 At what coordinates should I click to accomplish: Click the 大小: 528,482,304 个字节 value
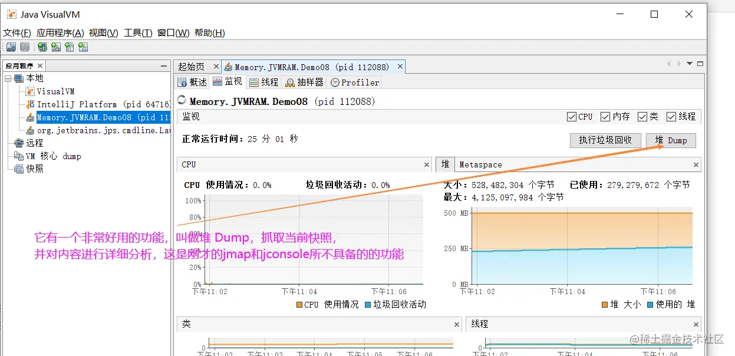[x=498, y=184]
